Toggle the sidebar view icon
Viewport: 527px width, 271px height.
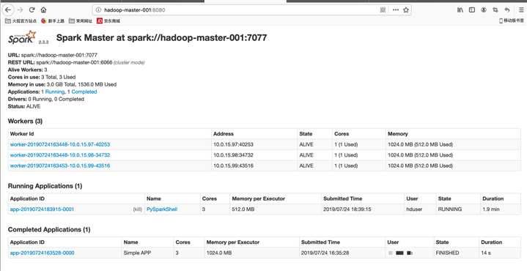point(472,10)
